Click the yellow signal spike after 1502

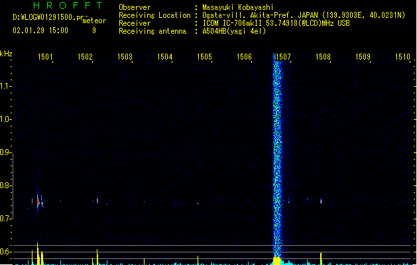97,256
